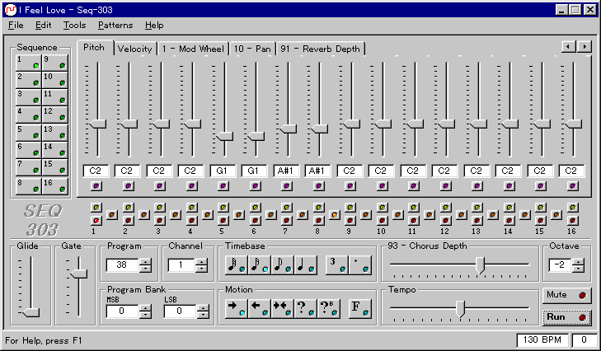Click the step 7 note field showing A#1
Screen dimensions: 601x351
point(286,171)
